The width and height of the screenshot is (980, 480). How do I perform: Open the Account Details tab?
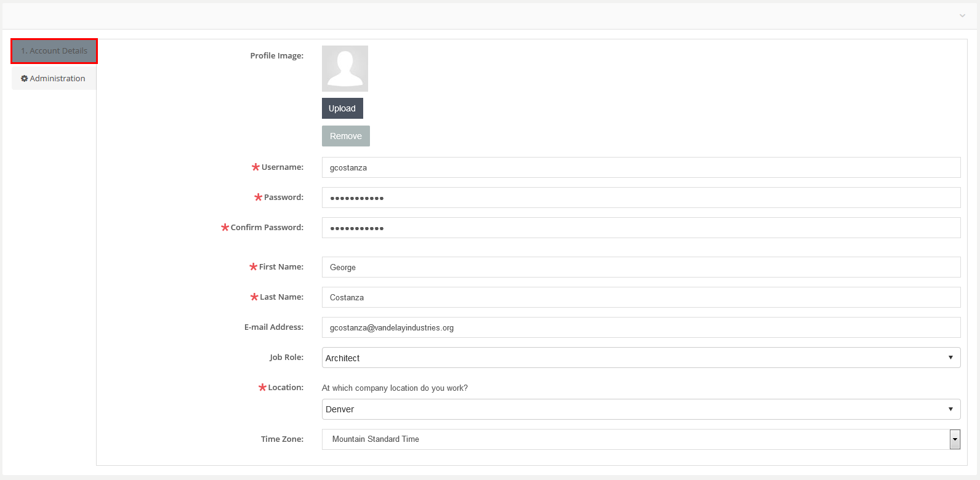[54, 51]
